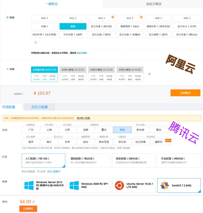The width and height of the screenshot is (203, 213).
Task: Click the 实例 instance cube icon
Action: [x=8, y=69]
